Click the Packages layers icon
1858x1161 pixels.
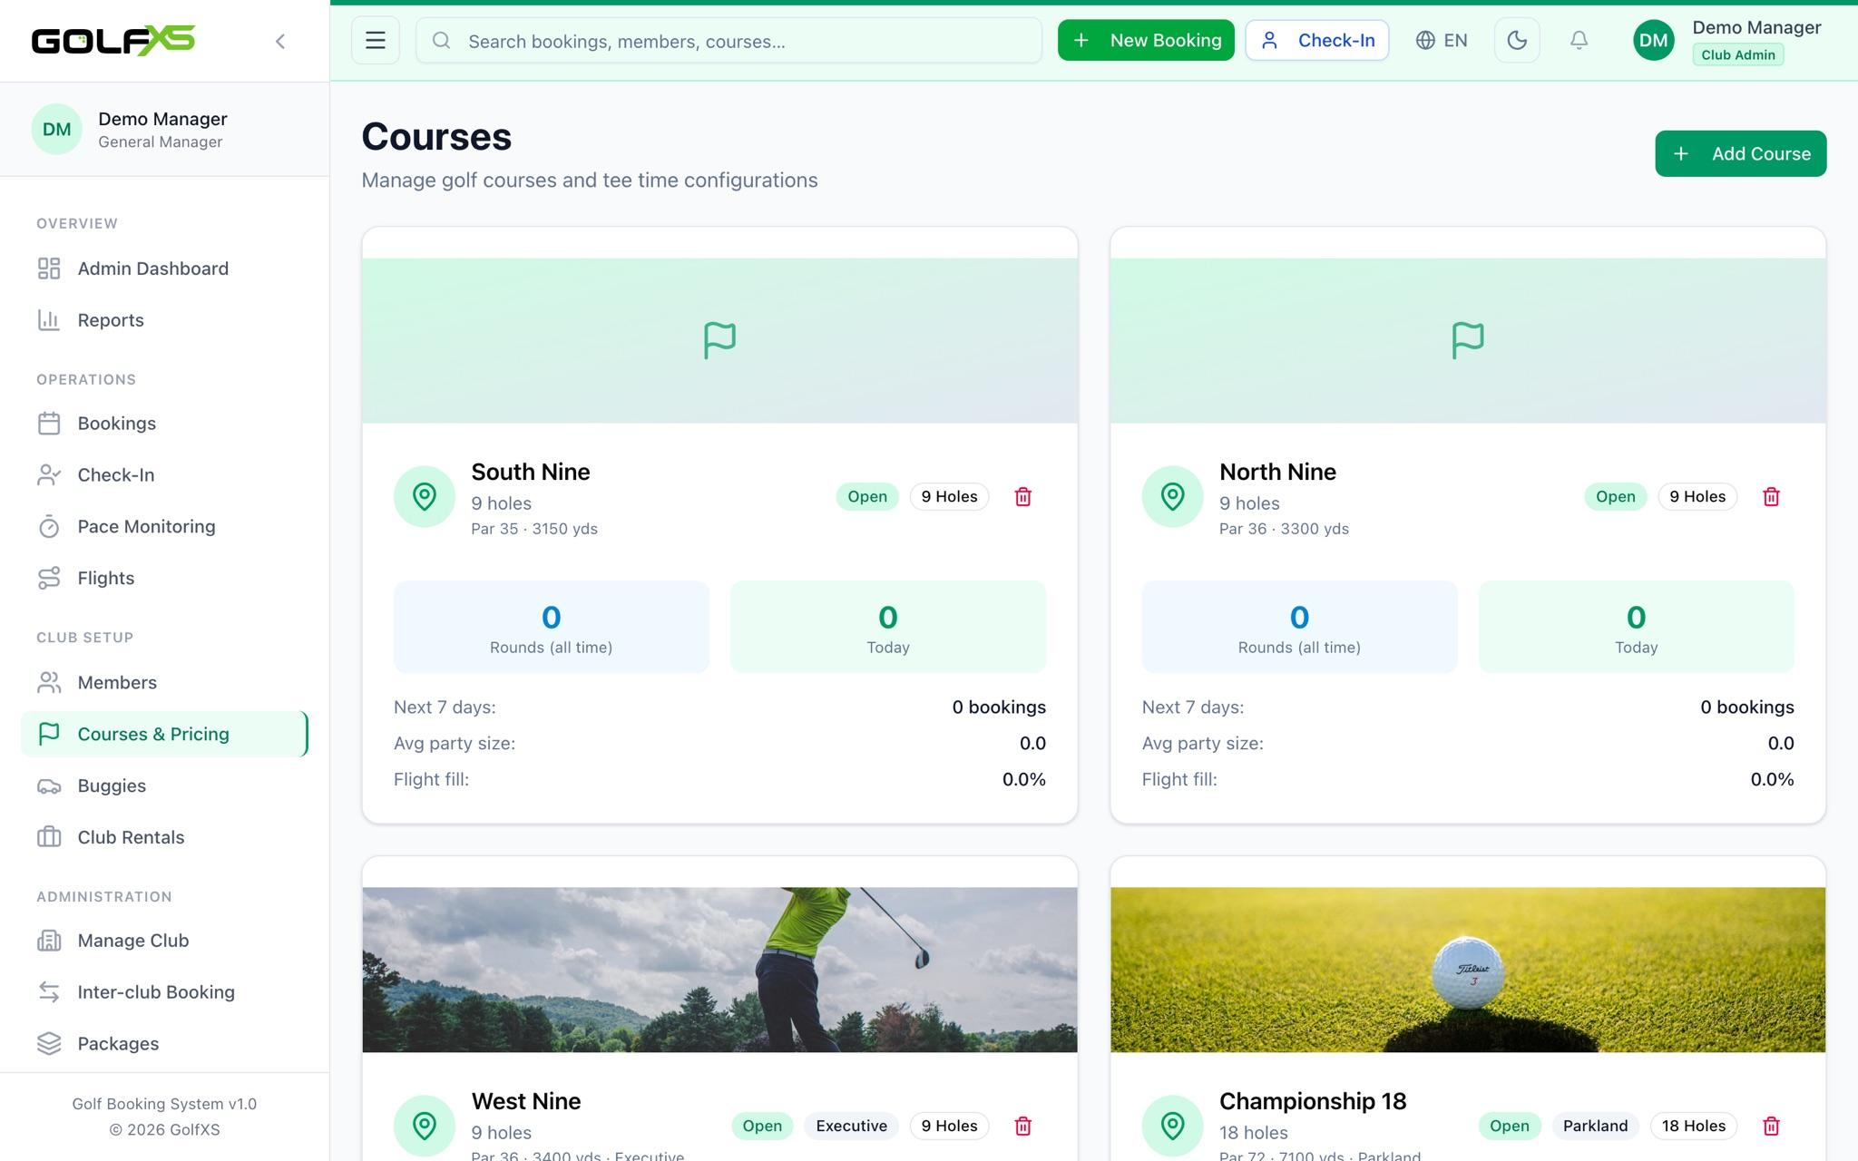coord(49,1044)
